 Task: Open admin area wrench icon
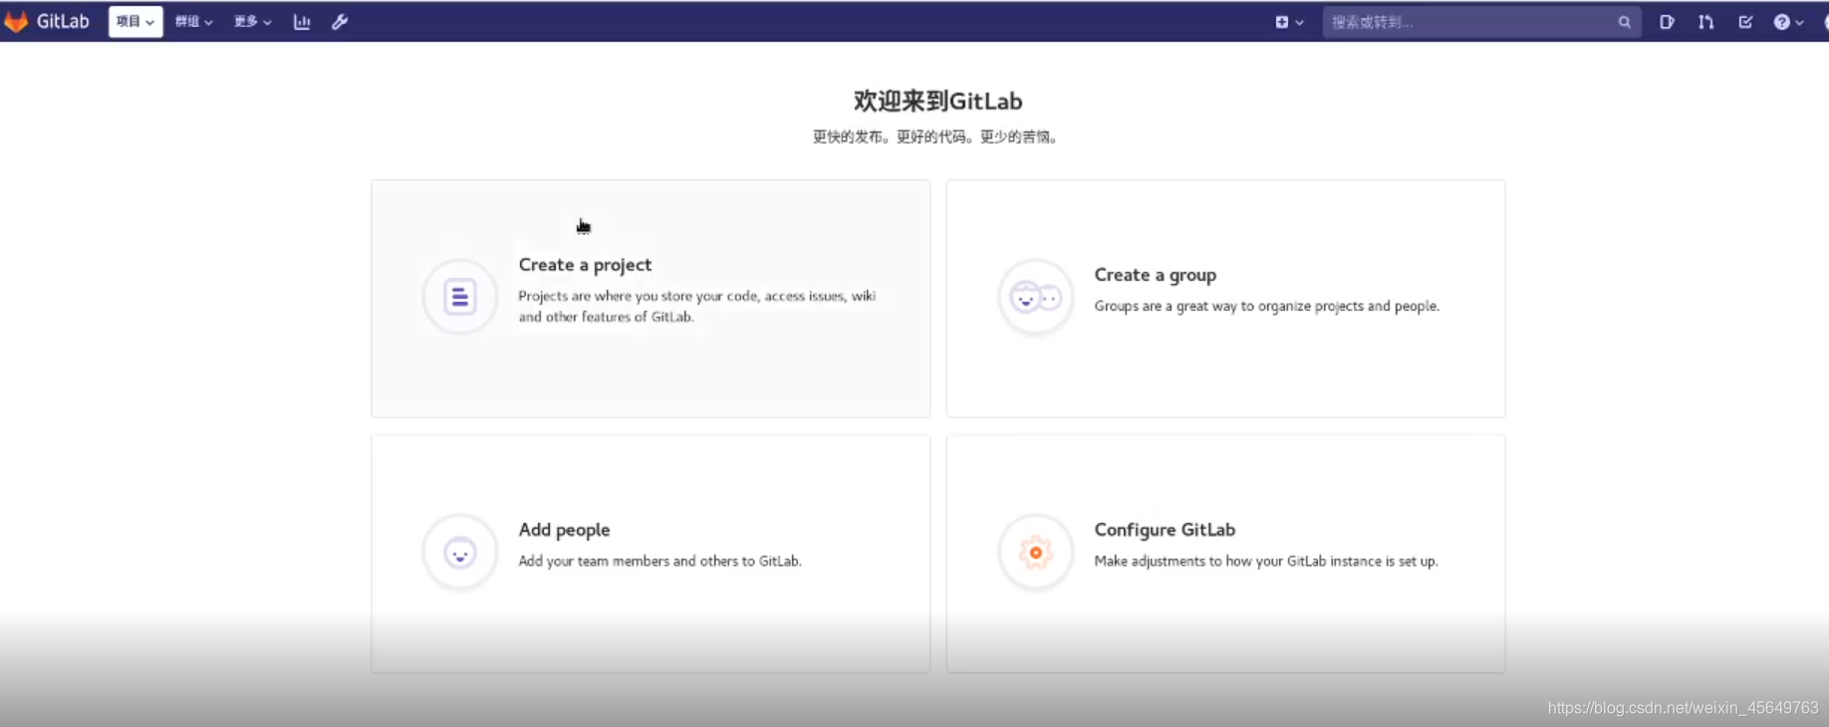click(x=340, y=21)
